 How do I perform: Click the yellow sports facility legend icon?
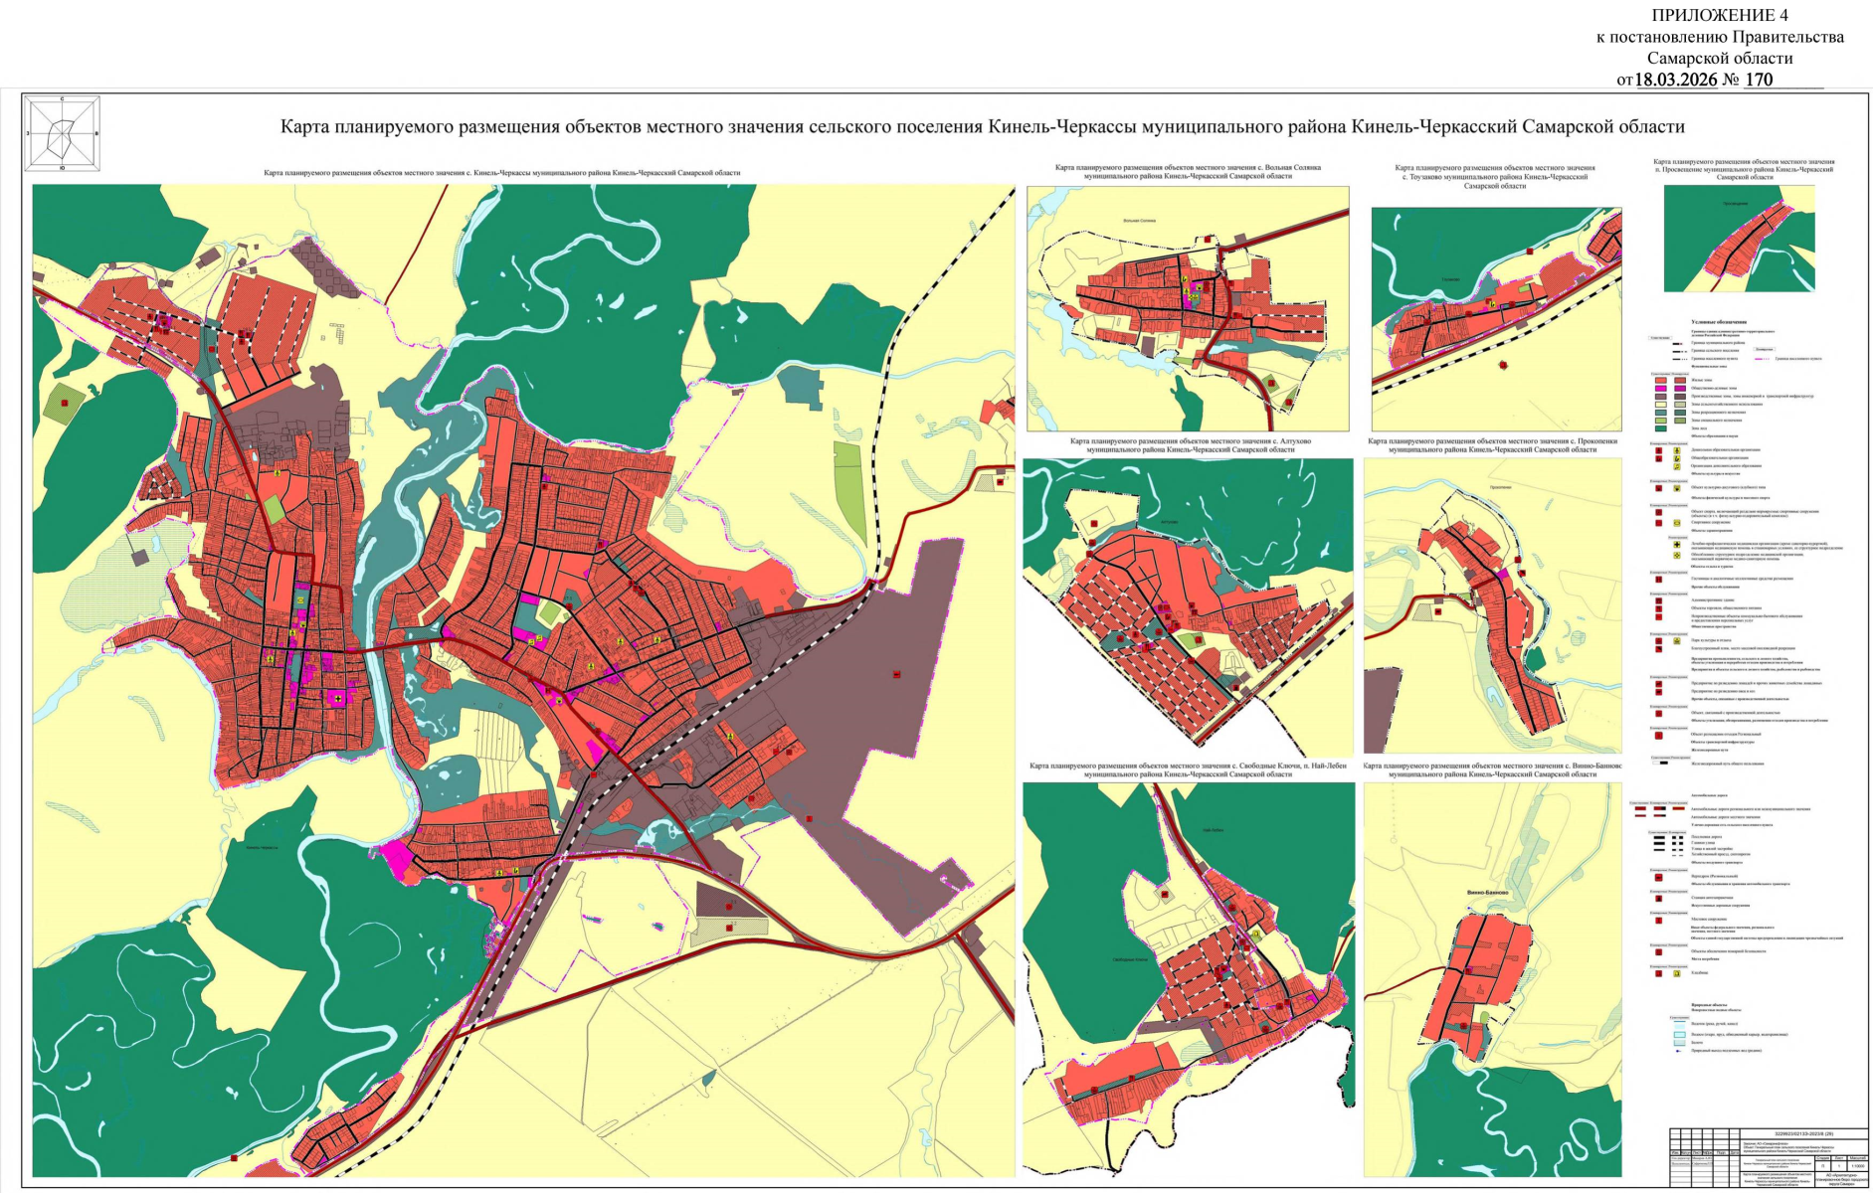click(1677, 523)
